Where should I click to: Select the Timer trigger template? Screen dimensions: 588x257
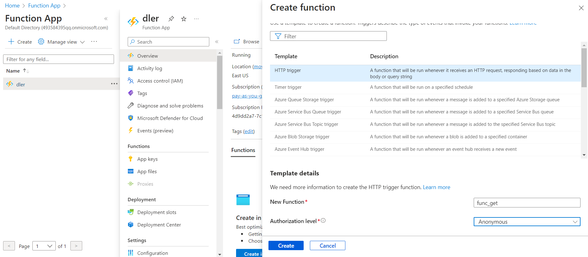click(425, 87)
